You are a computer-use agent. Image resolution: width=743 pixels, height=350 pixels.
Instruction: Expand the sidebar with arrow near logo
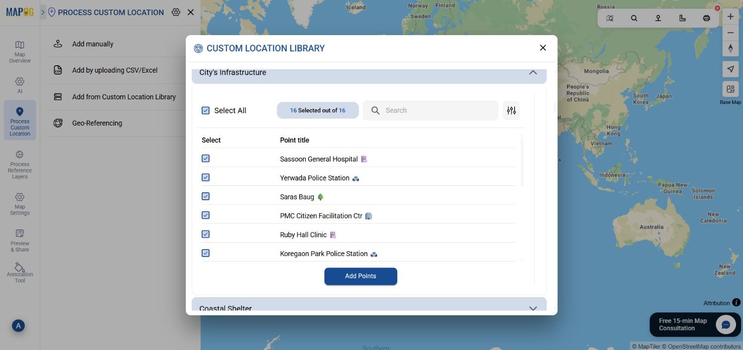(x=43, y=12)
